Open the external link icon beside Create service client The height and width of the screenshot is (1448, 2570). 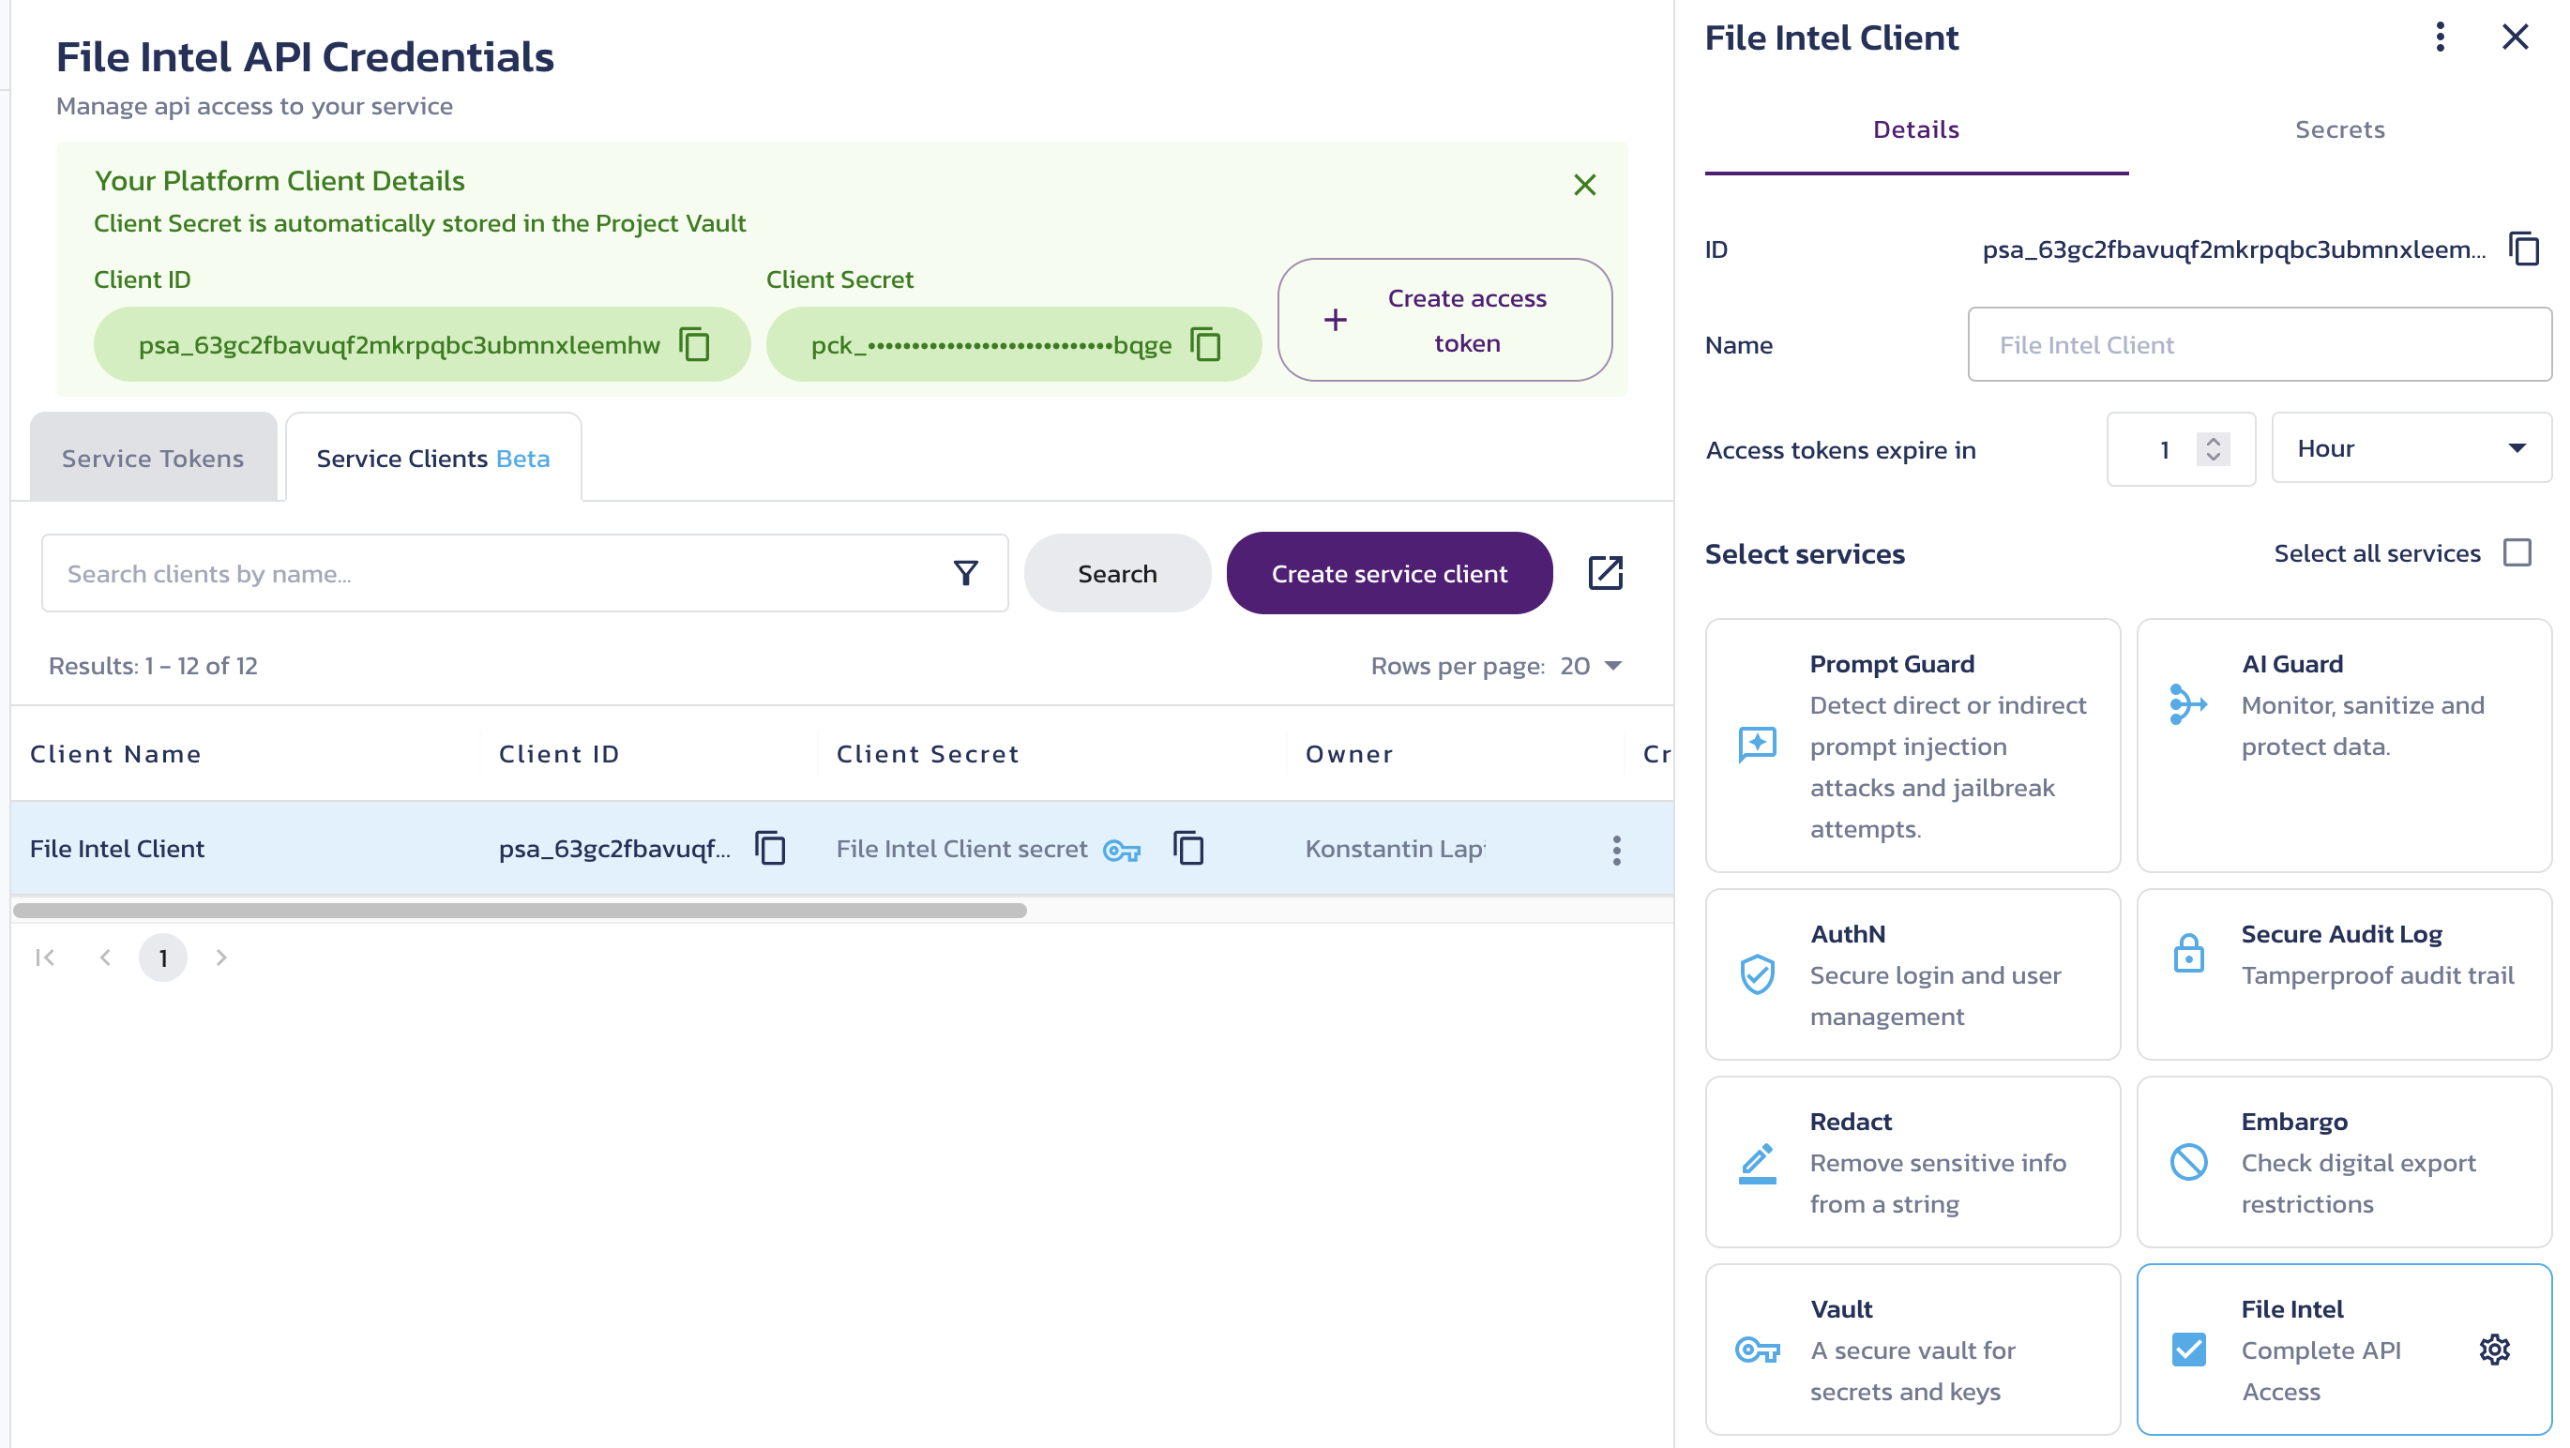[x=1605, y=573]
